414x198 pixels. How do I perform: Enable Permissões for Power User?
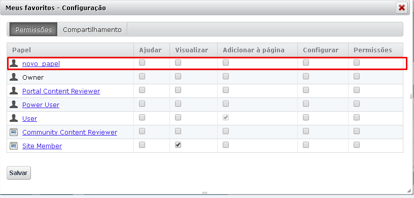[x=357, y=104]
